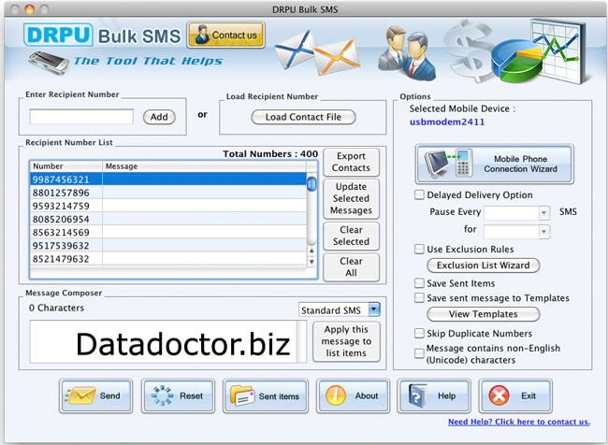The height and width of the screenshot is (445, 608).
Task: Click the DRPU logo
Action: pyautogui.click(x=58, y=35)
